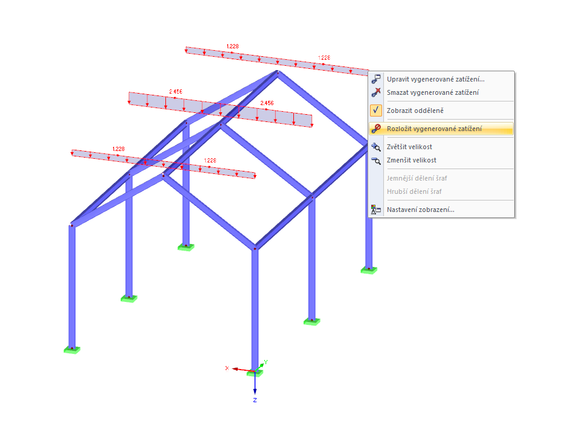Click the blue Z axis label
The image size is (577, 433).
click(255, 400)
